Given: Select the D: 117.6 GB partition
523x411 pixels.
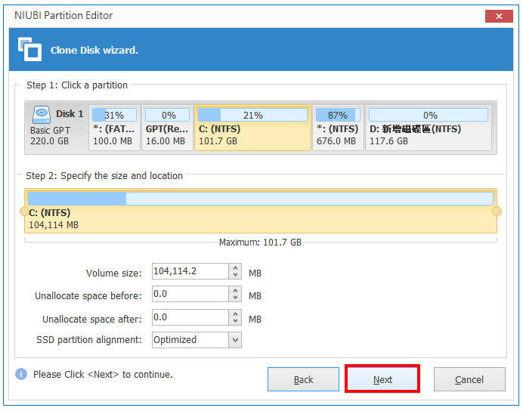Looking at the screenshot, I should coord(429,128).
